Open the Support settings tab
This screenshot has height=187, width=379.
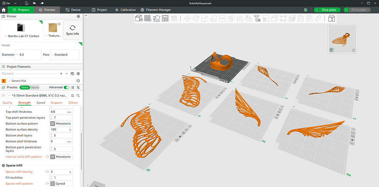pyautogui.click(x=56, y=103)
